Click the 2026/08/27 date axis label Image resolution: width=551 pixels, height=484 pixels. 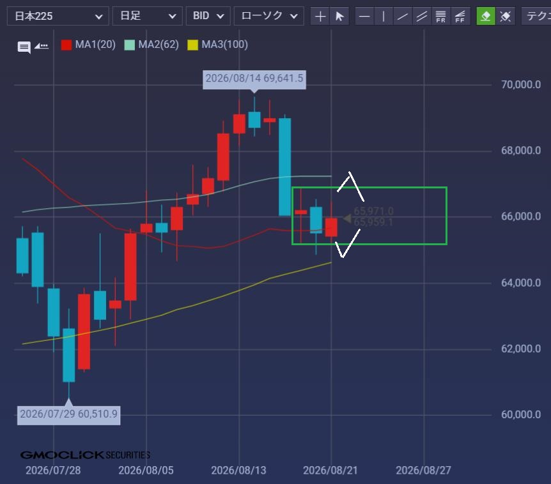click(423, 471)
